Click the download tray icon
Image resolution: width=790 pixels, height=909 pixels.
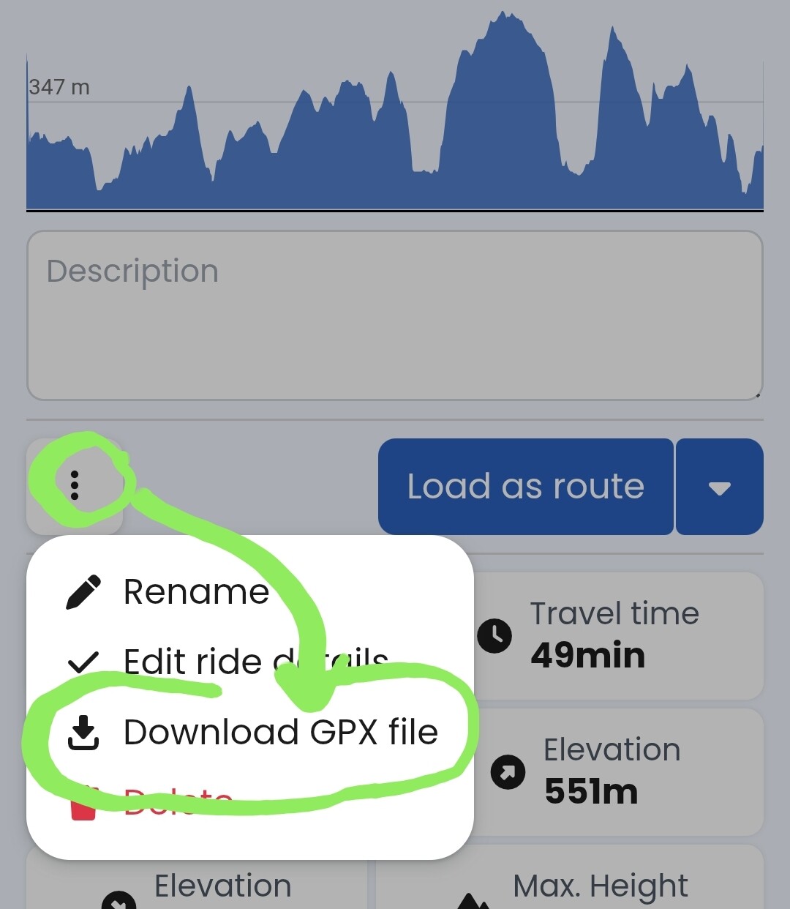point(83,733)
